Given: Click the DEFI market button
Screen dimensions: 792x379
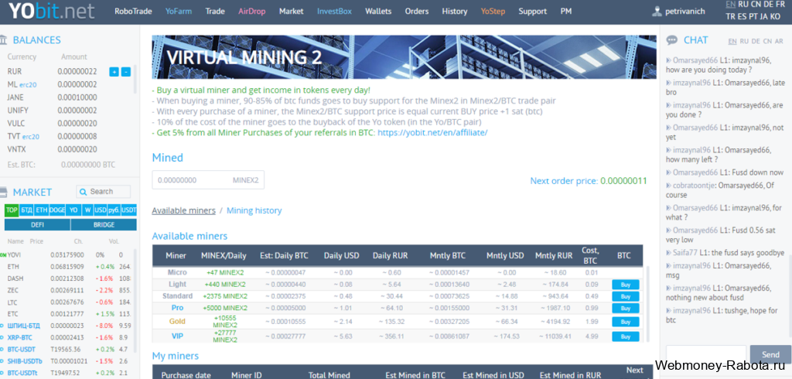Looking at the screenshot, I should pos(37,225).
